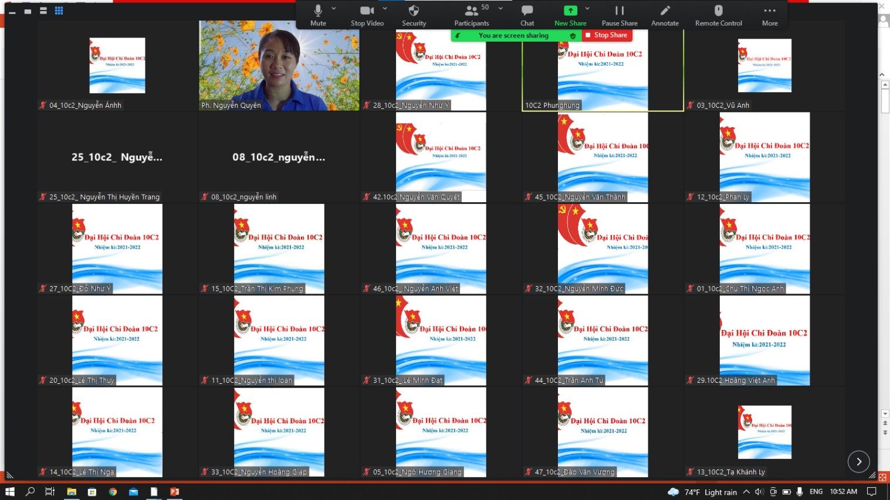The width and height of the screenshot is (890, 500).
Task: Open PowerPoint from the taskbar
Action: [x=174, y=492]
